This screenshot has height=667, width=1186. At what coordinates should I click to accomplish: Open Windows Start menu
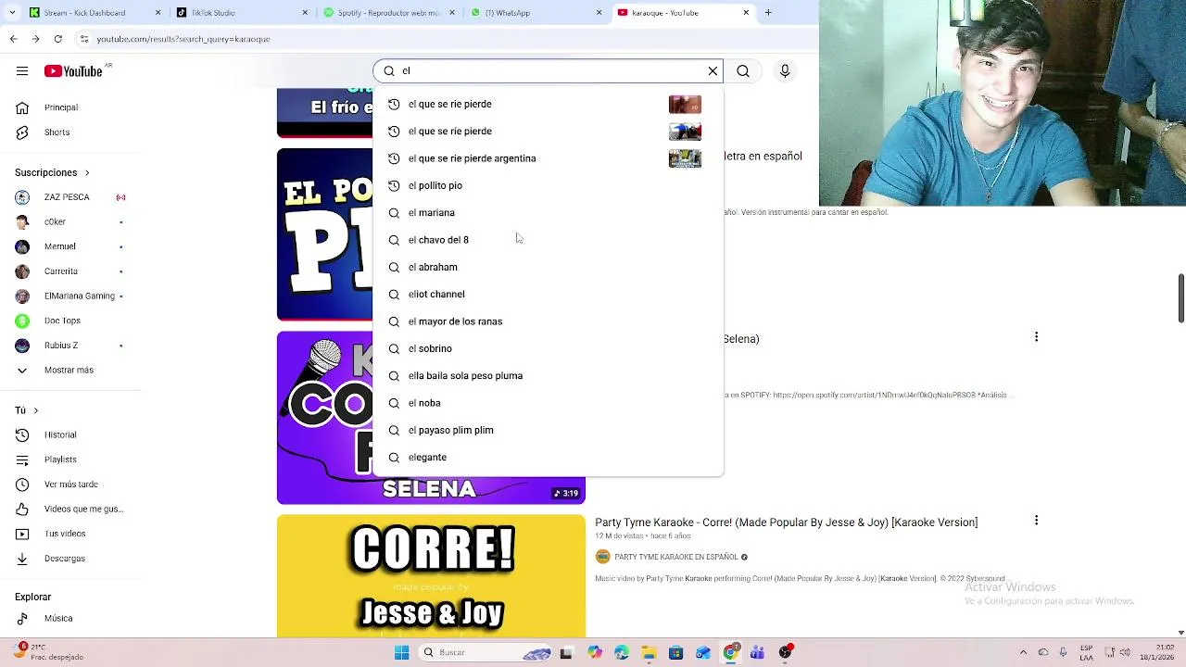tap(401, 652)
